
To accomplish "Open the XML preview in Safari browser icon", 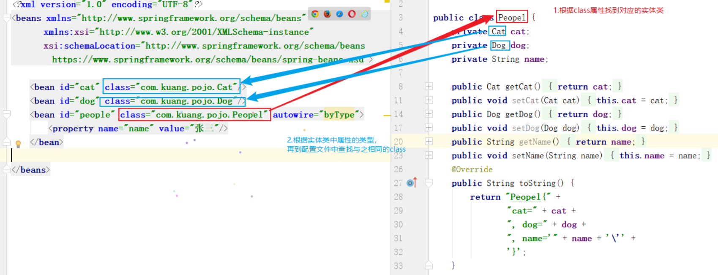I will 339,14.
